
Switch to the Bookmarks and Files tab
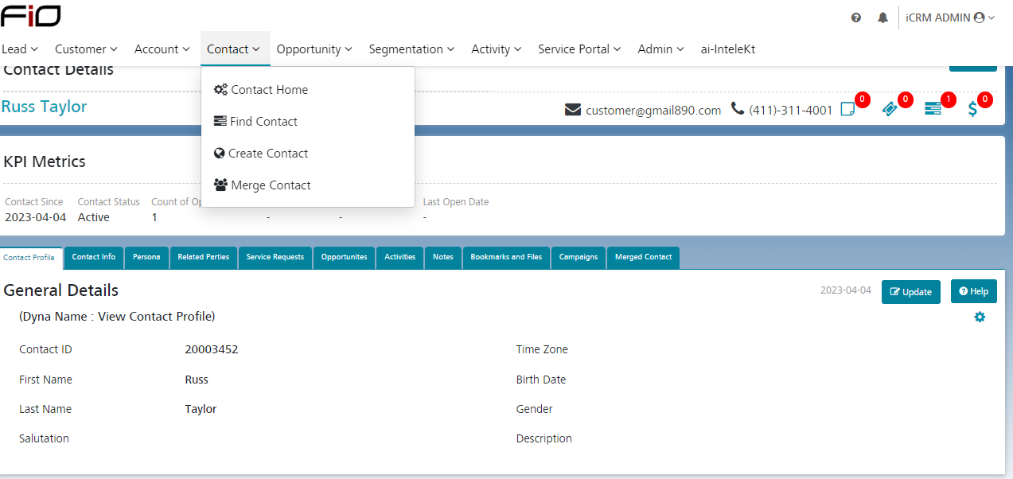click(x=506, y=257)
